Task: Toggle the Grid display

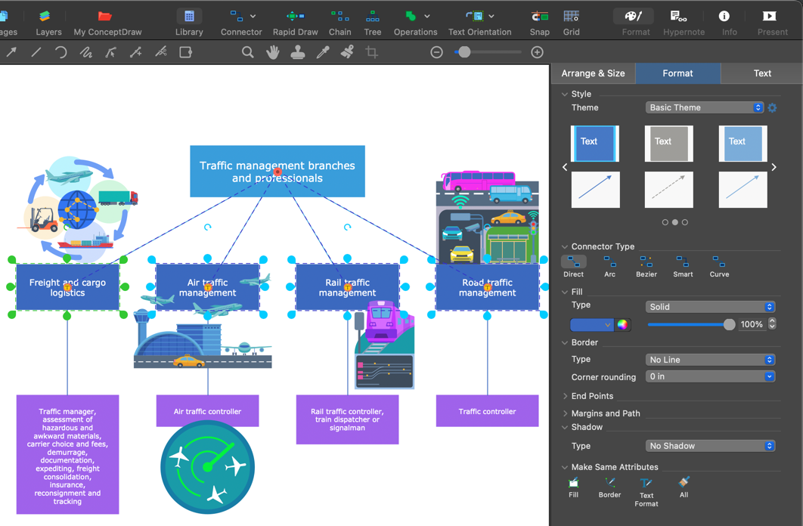Action: tap(571, 23)
